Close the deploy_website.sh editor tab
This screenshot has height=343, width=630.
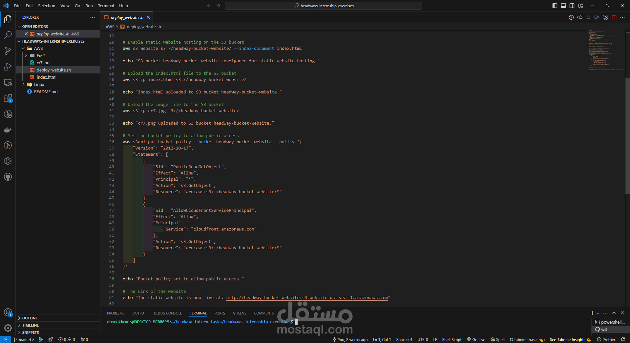pos(148,17)
